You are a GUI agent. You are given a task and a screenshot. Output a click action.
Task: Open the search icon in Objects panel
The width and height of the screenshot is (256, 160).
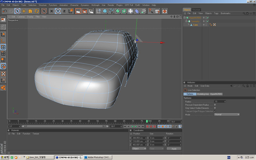[244, 13]
